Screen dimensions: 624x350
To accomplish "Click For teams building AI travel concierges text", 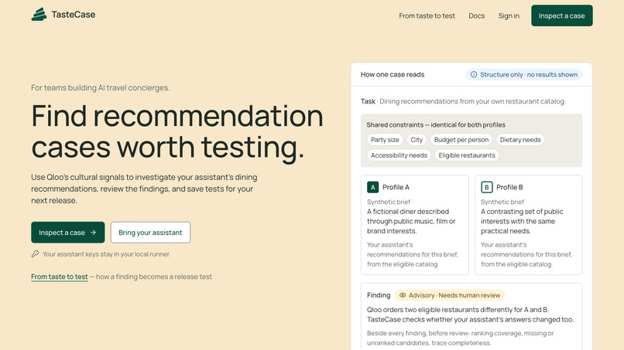I will pyautogui.click(x=101, y=88).
